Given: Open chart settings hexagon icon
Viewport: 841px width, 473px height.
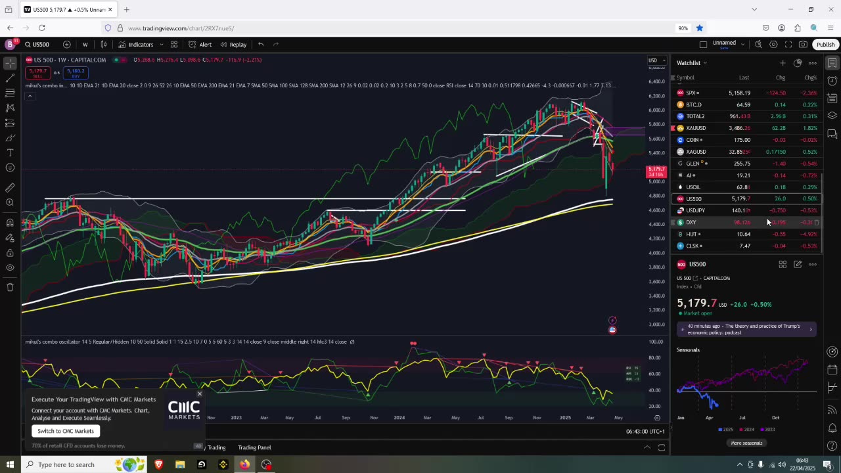Looking at the screenshot, I should pos(773,45).
